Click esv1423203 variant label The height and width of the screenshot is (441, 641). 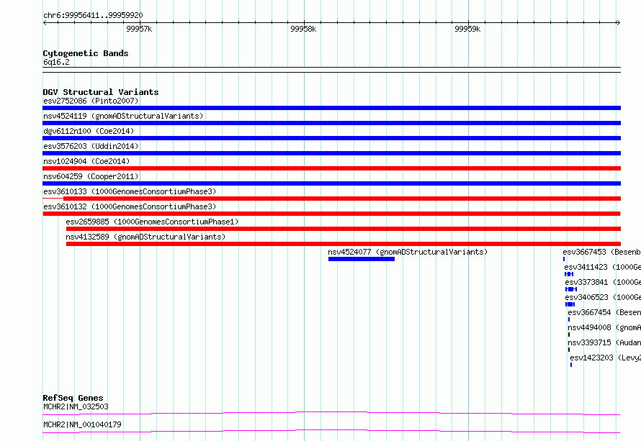tap(606, 358)
